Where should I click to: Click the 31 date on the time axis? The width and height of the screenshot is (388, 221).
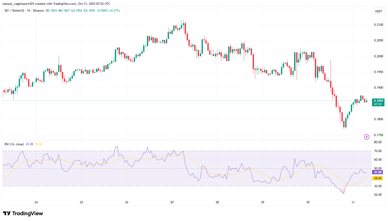tap(353, 202)
